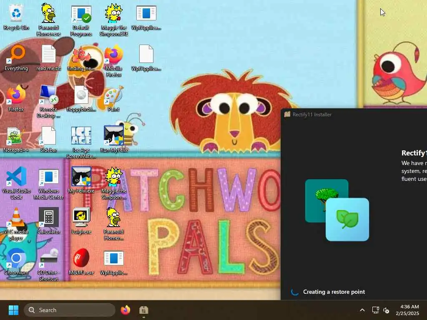Image resolution: width=427 pixels, height=320 pixels.
Task: Open the Remote Desktop shortcut
Action: [48, 102]
